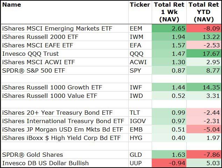Click the SPDR S&P 500 ETF name
The image size is (222, 168).
(34, 70)
